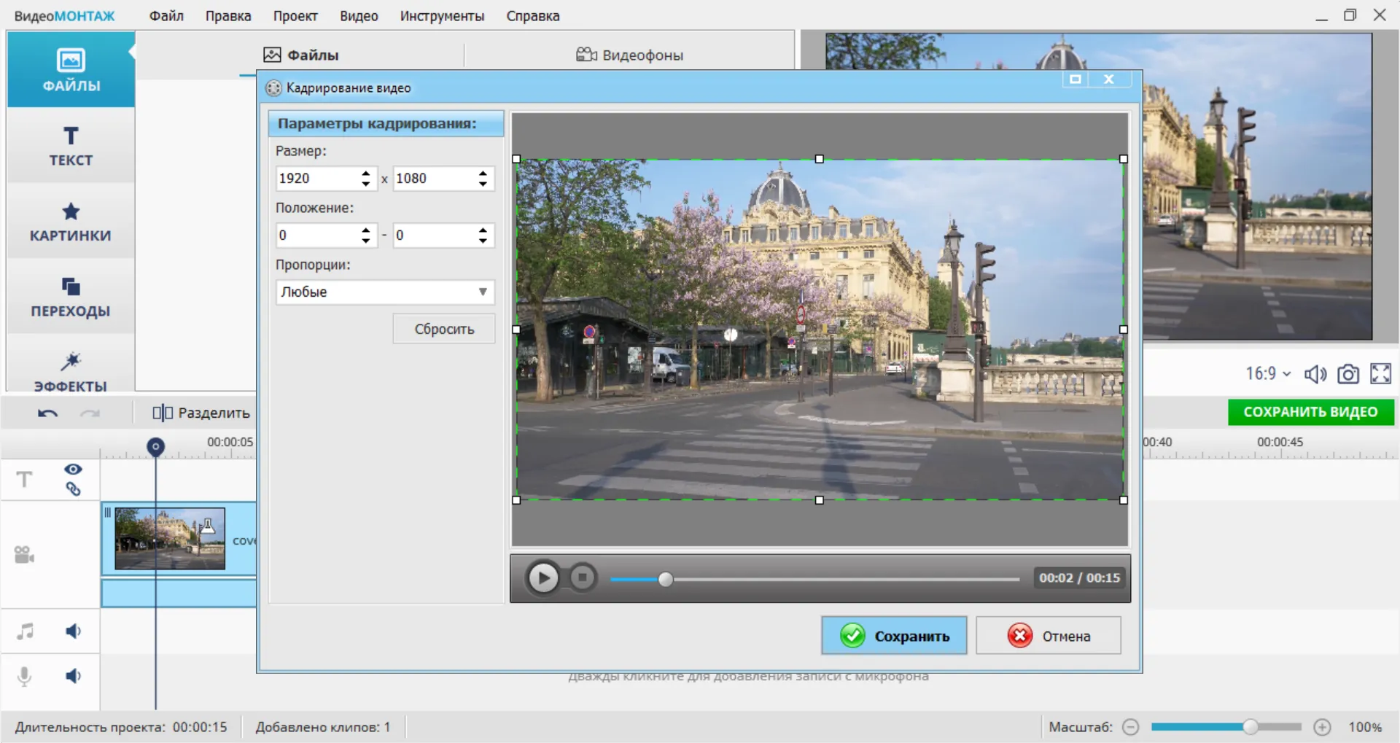Open the Видео menu
This screenshot has height=743, width=1400.
[359, 16]
